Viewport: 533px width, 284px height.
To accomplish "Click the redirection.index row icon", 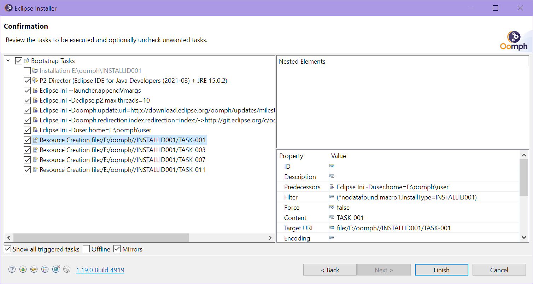I will point(35,120).
